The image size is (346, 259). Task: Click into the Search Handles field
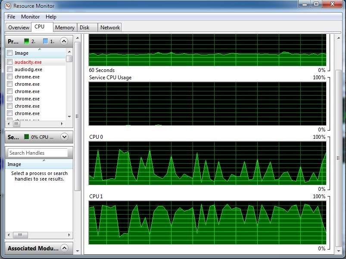37,153
